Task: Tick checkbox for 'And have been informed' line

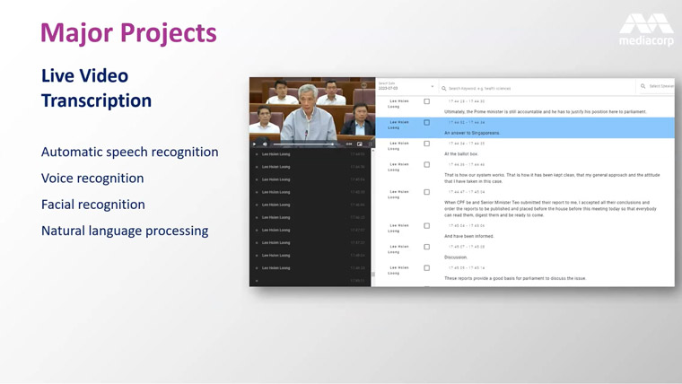Action: 426,226
